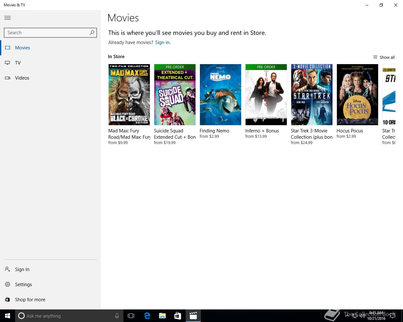The width and height of the screenshot is (403, 322).
Task: Open the hamburger navigation menu
Action: point(8,18)
